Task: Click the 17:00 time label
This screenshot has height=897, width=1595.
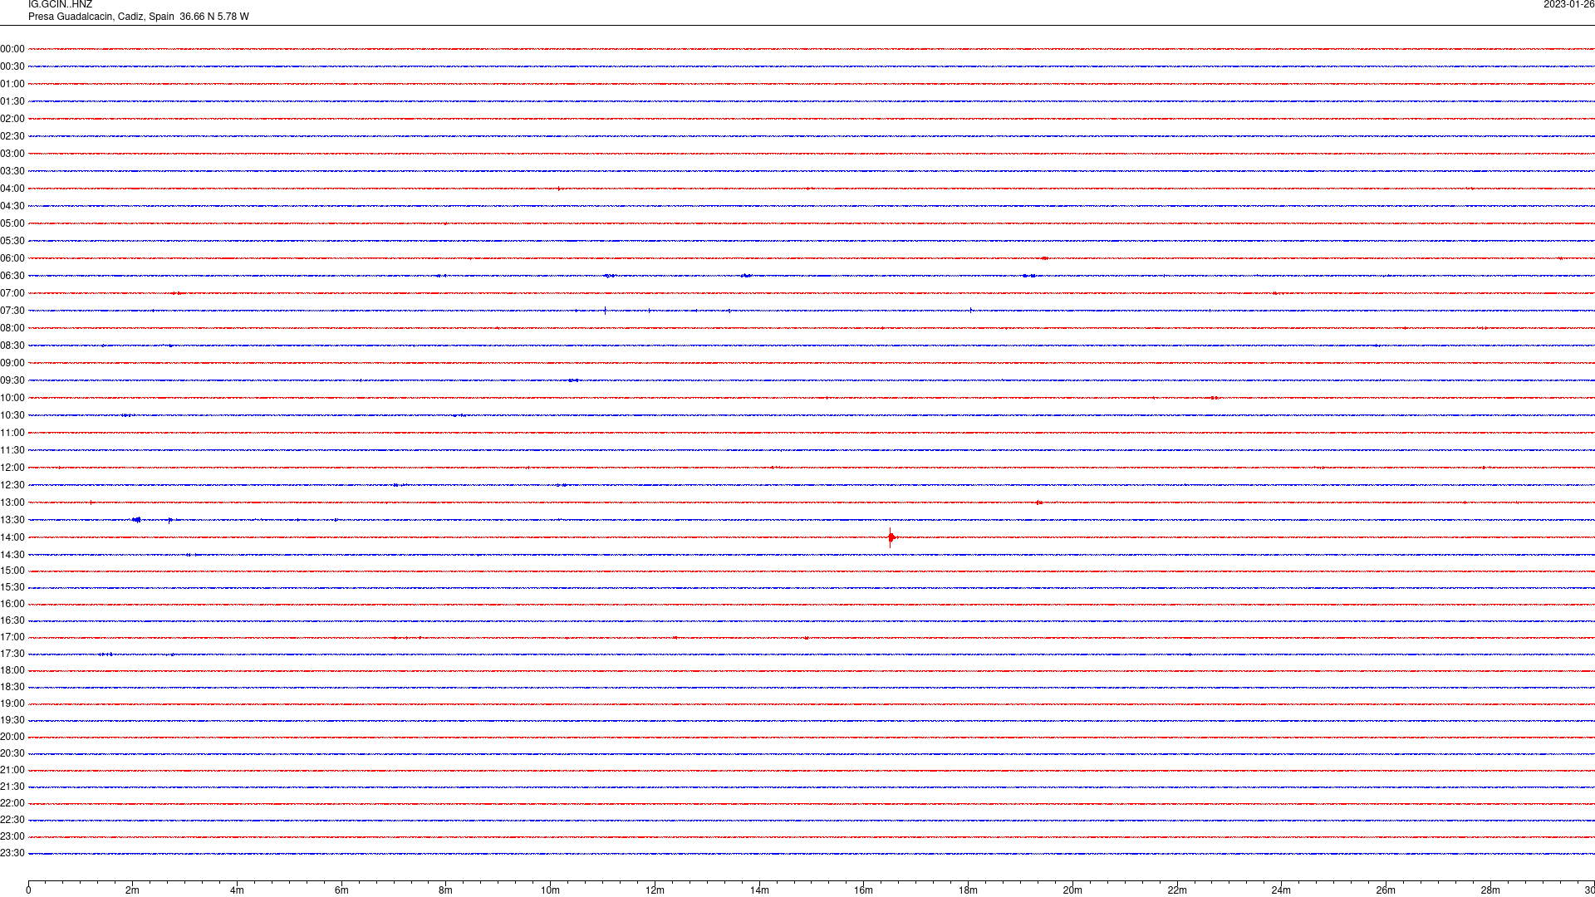Action: tap(12, 637)
